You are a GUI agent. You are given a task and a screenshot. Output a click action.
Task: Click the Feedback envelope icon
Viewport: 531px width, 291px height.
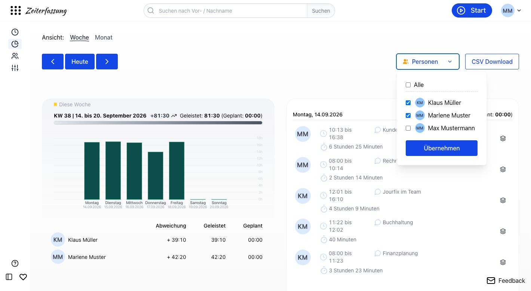tap(491, 281)
